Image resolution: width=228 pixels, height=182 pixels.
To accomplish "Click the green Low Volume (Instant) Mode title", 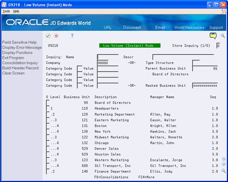I will [x=130, y=46].
